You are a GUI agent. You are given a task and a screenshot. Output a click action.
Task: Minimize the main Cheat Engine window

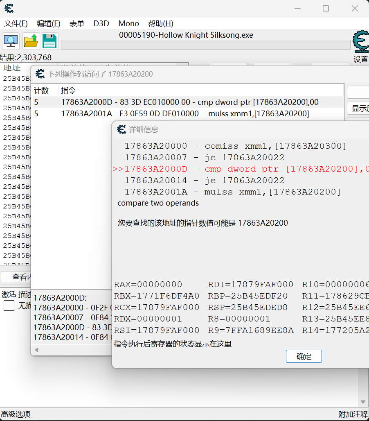click(x=298, y=9)
